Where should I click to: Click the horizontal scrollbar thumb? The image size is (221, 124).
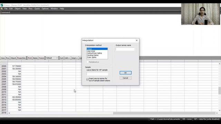[164, 113]
